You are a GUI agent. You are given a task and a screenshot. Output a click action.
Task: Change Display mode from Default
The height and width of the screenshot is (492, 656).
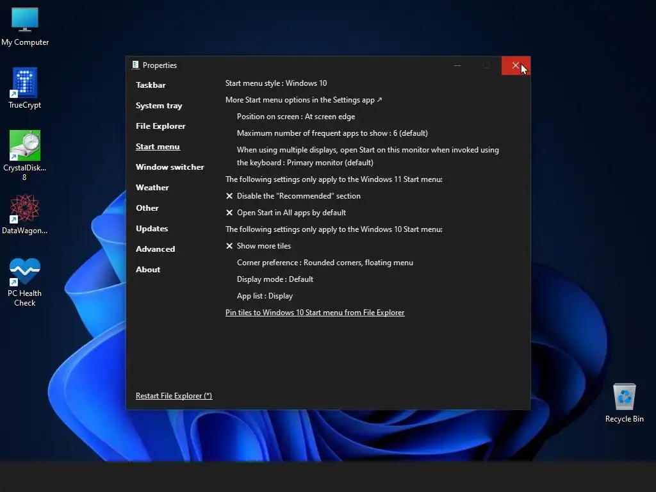tap(275, 279)
